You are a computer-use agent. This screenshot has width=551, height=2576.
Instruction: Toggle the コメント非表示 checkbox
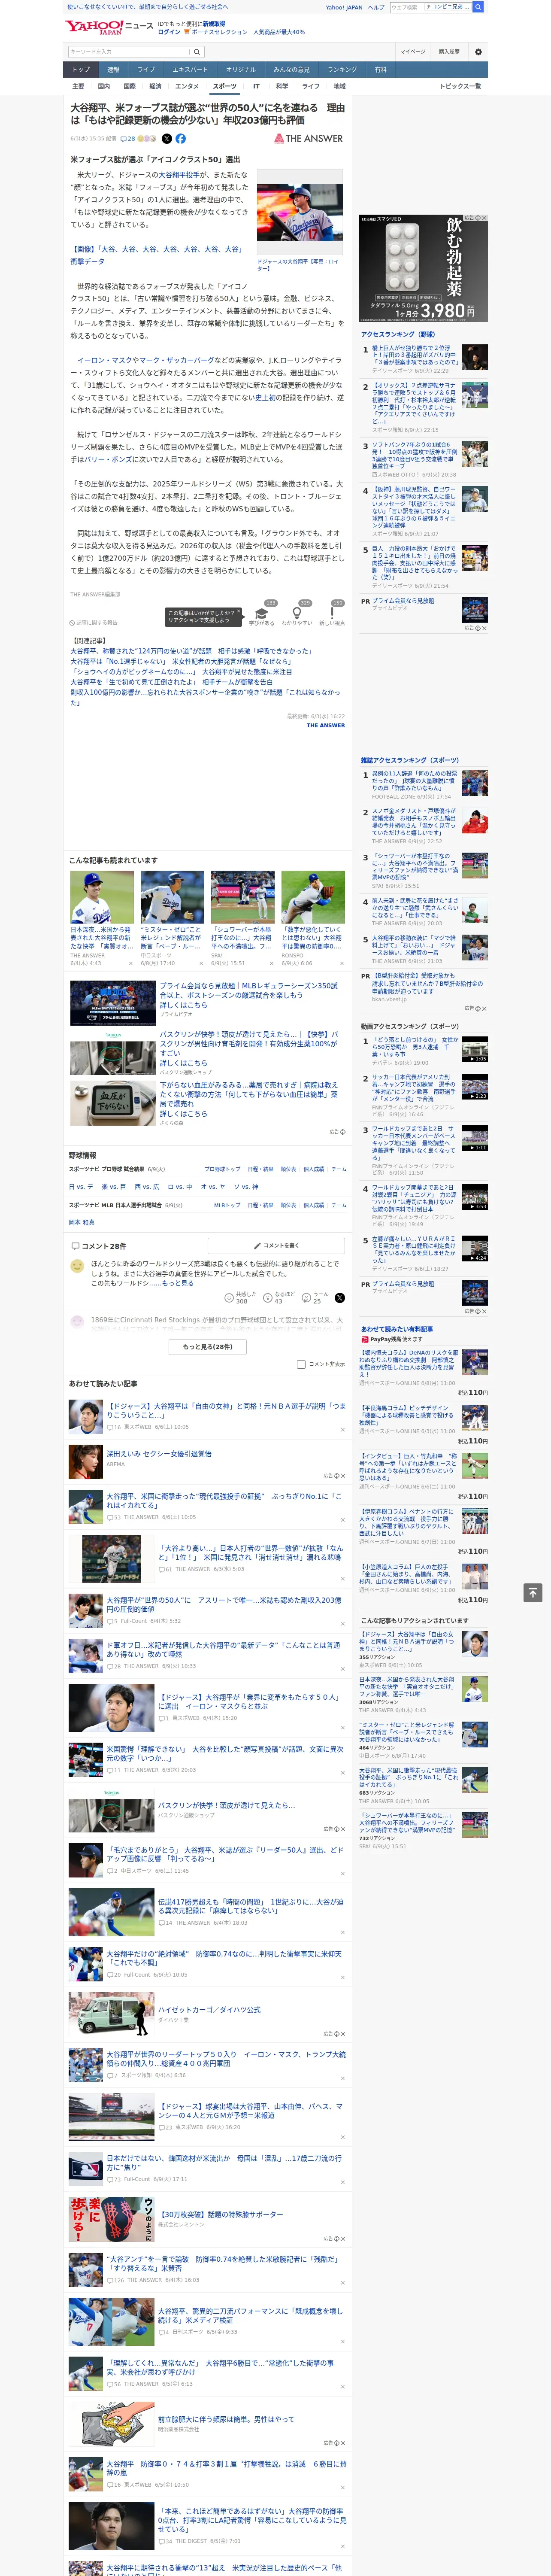pyautogui.click(x=301, y=1364)
